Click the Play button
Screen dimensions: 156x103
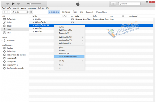coord(13,4)
